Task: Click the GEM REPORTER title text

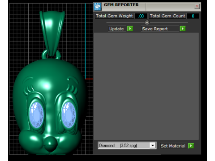Action: pos(121,5)
